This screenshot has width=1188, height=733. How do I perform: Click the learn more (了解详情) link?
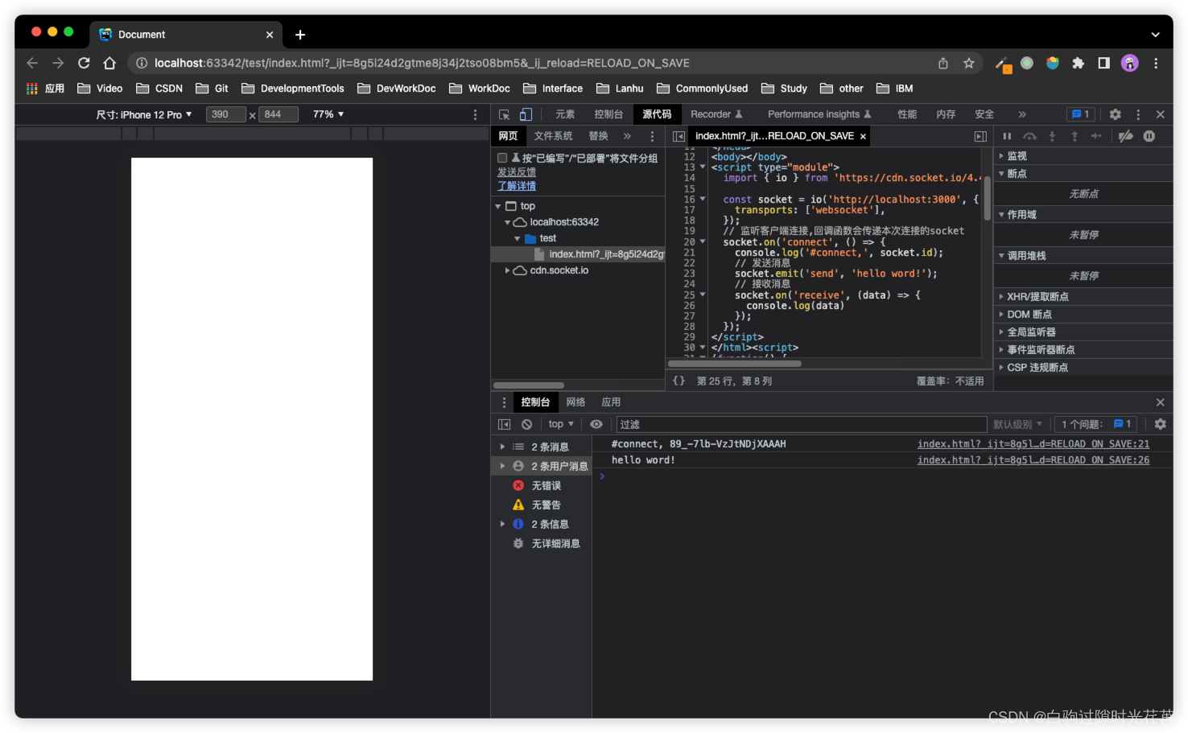click(517, 186)
